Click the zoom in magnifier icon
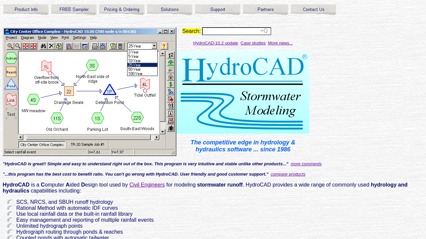 coord(10,46)
